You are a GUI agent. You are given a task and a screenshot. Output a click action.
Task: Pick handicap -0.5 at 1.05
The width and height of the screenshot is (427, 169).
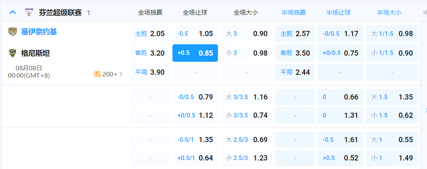point(195,34)
